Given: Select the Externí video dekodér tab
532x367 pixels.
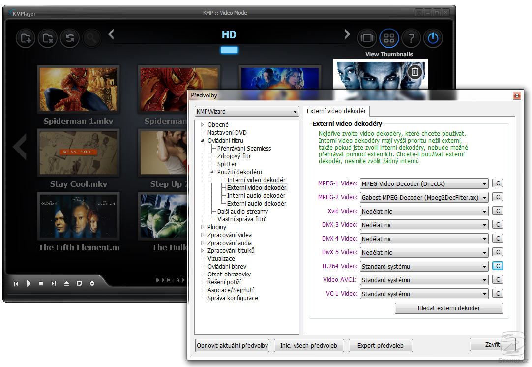Looking at the screenshot, I should click(336, 111).
